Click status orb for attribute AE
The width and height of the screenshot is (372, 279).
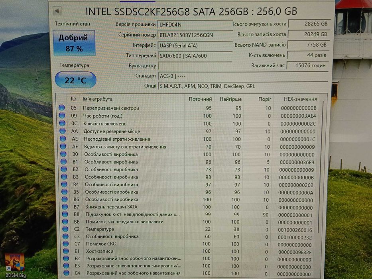[63, 139]
